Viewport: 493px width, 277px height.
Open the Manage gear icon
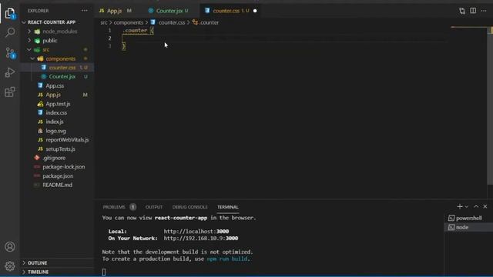(x=10, y=265)
